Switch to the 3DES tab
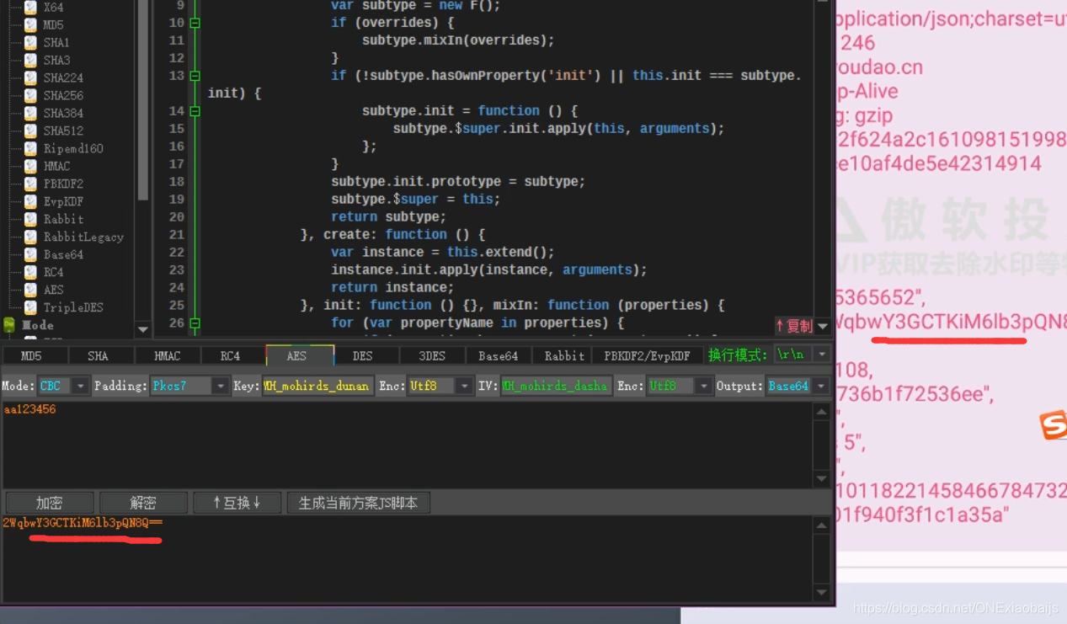The image size is (1067, 624). [x=432, y=356]
